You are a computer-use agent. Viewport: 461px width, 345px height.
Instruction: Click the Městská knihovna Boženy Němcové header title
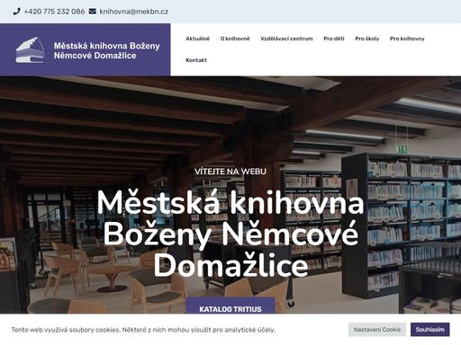coord(106,50)
